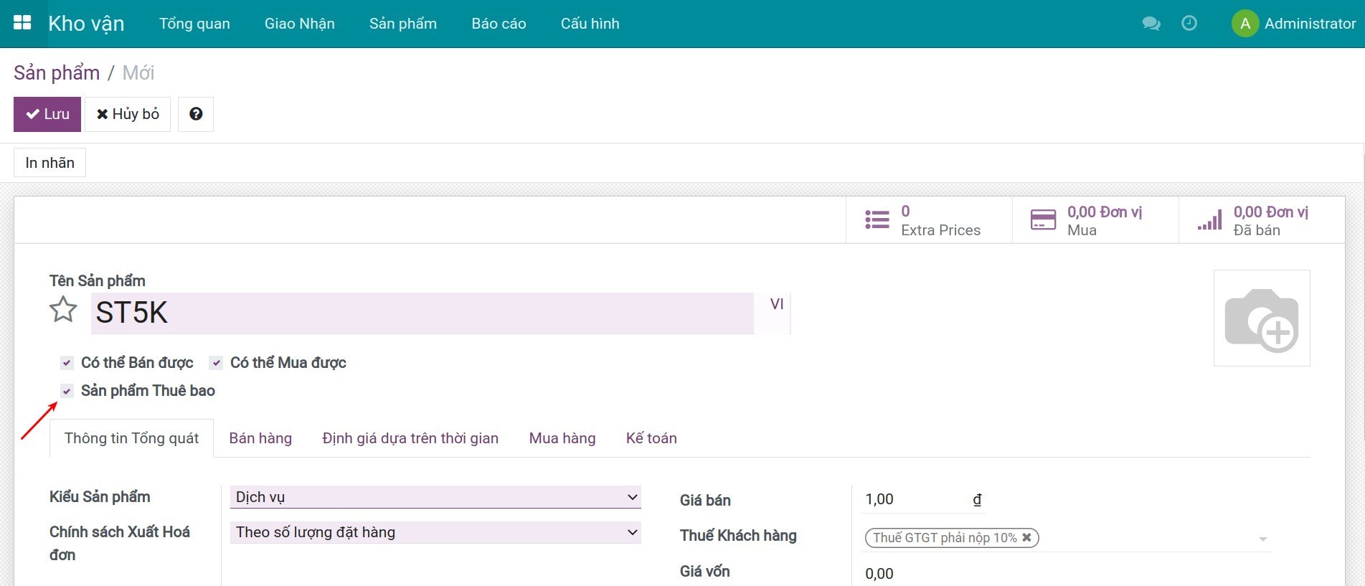Mark product as favorite with star
This screenshot has height=586, width=1365.
pos(63,310)
